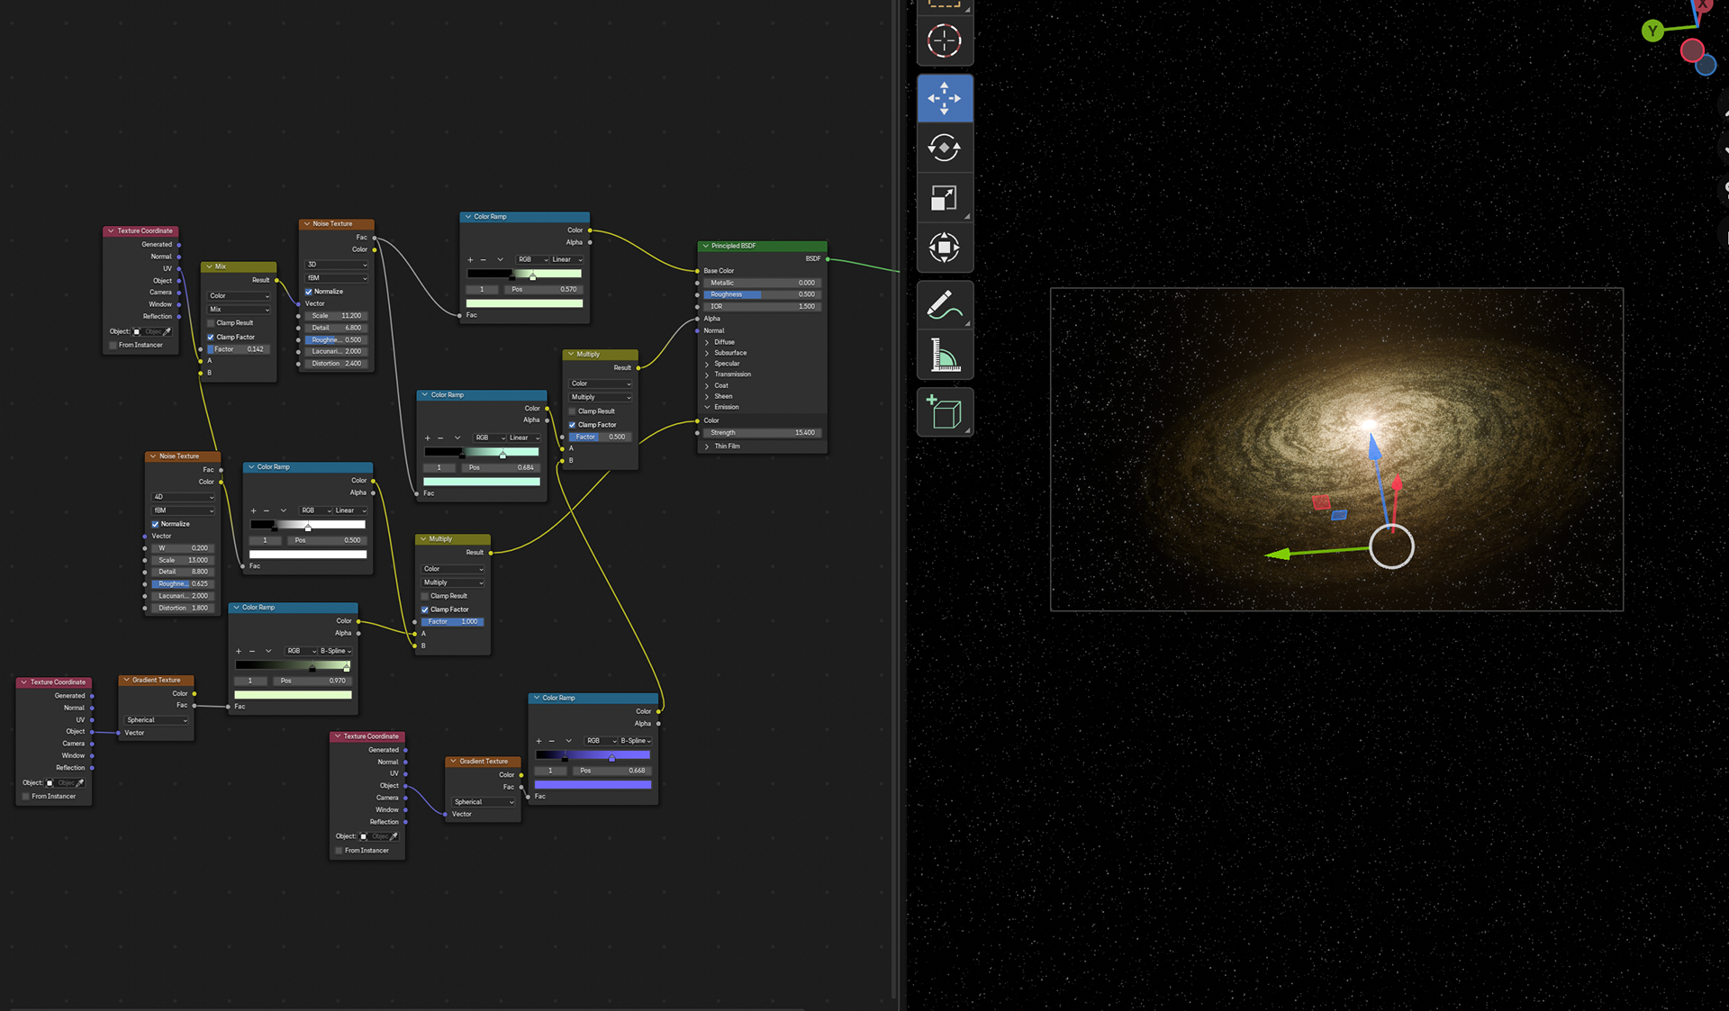Select the combined Transform tool
The width and height of the screenshot is (1729, 1011).
[944, 248]
